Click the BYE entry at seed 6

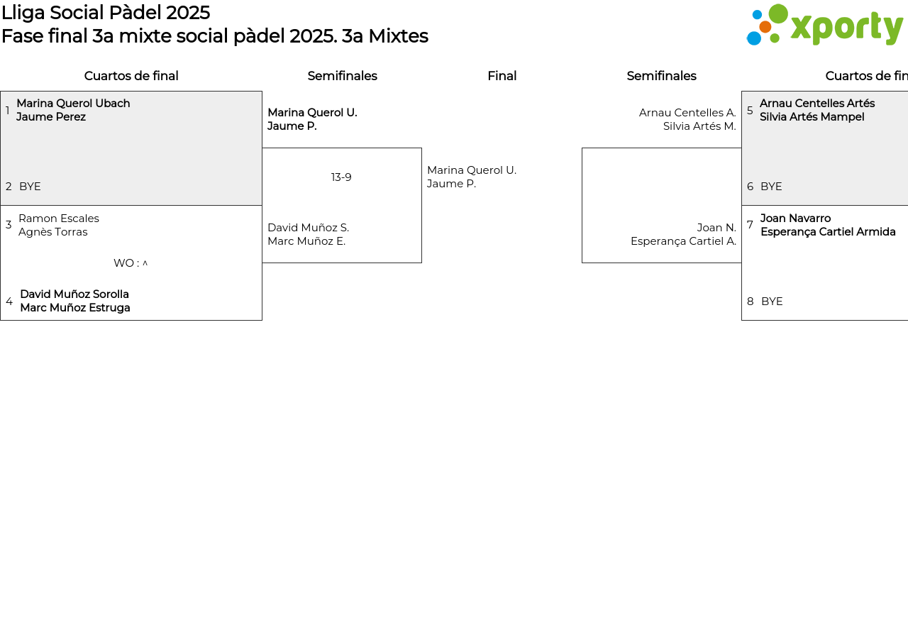771,187
